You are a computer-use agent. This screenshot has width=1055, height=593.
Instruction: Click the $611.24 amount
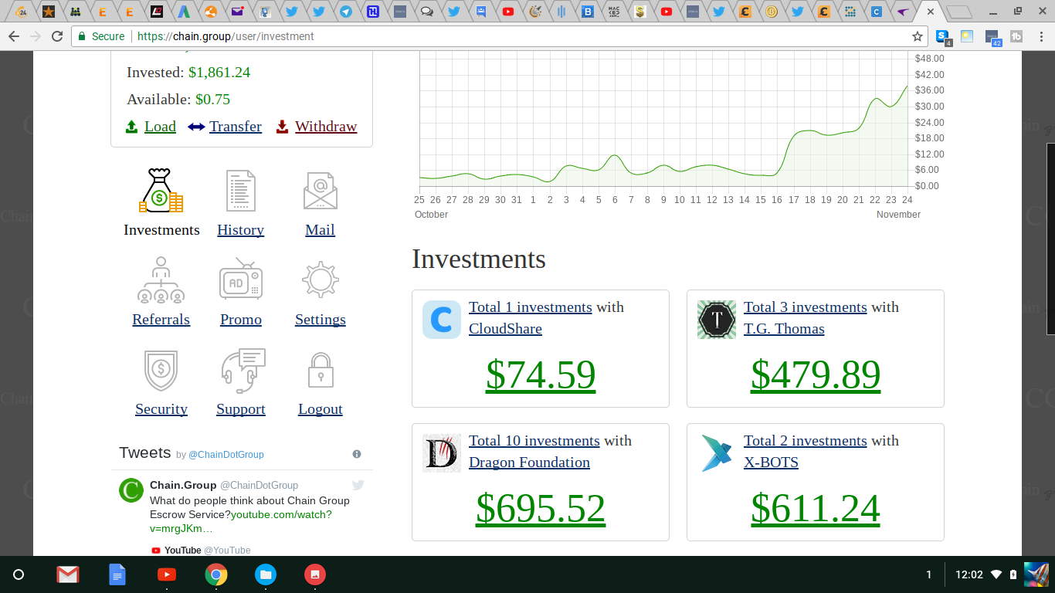(816, 507)
